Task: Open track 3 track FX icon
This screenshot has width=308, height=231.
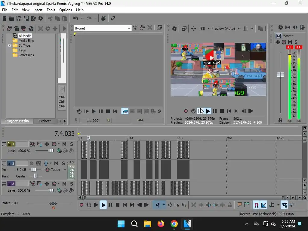Action: click(x=54, y=184)
